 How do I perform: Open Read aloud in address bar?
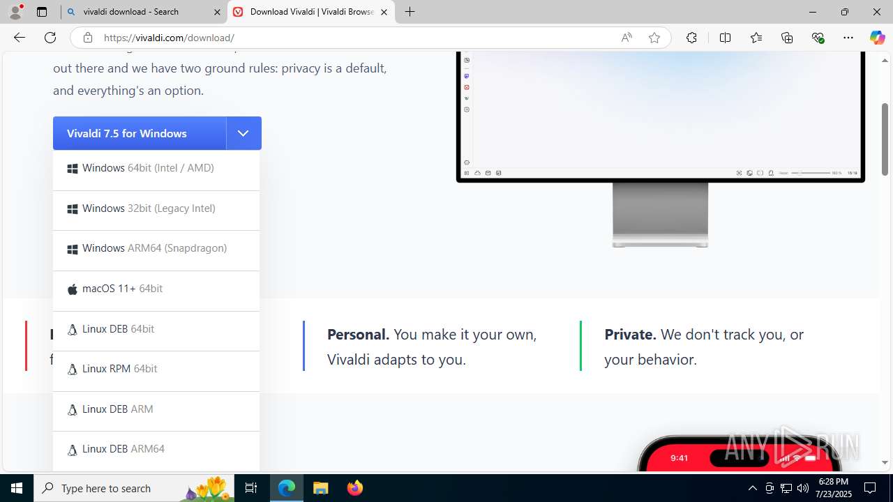626,38
